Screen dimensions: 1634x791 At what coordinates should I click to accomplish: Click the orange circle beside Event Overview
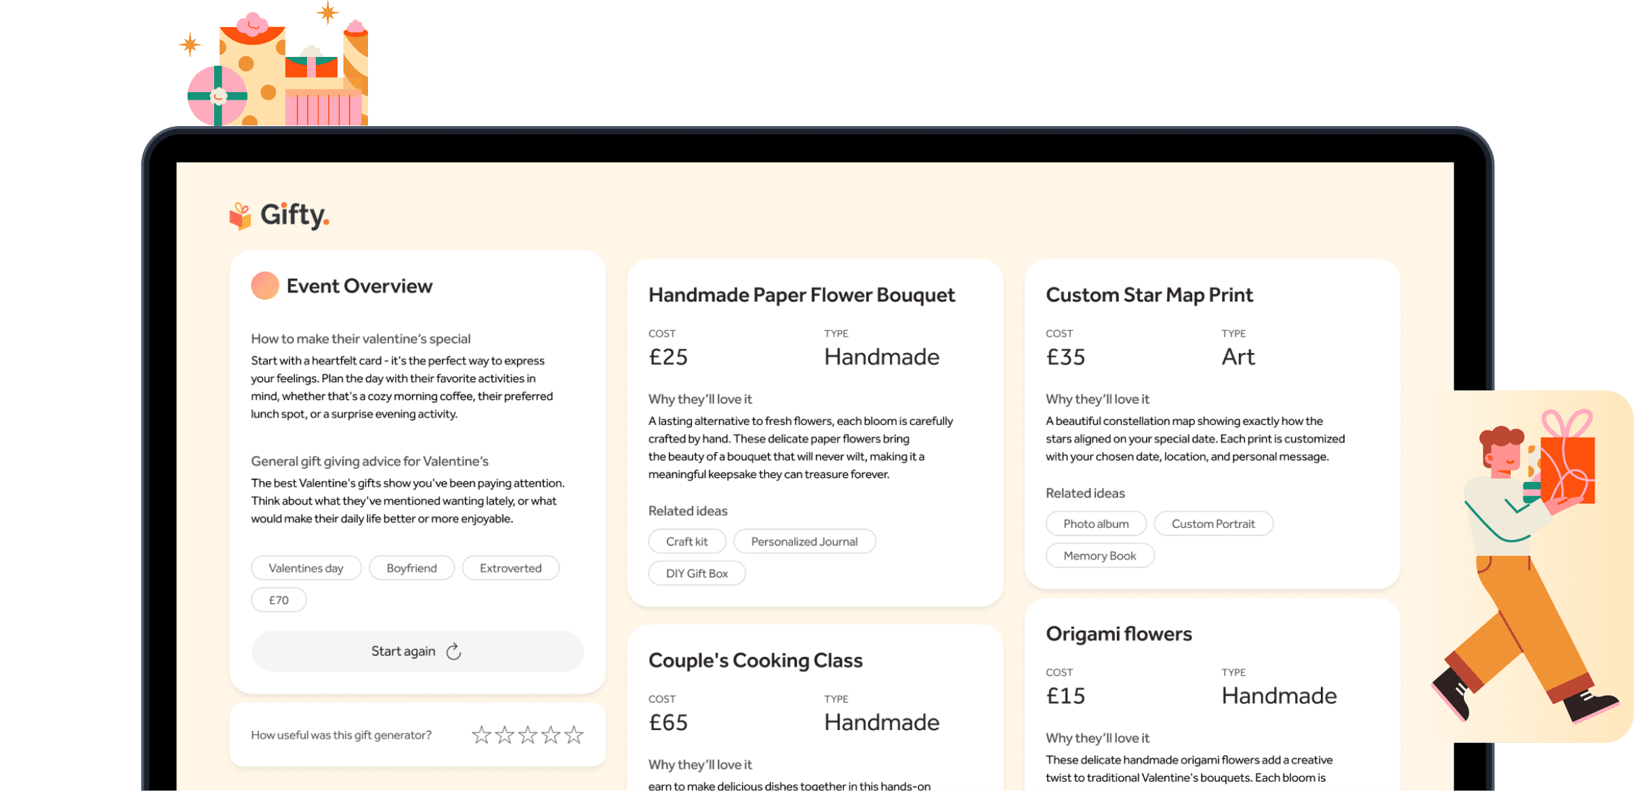coord(265,285)
